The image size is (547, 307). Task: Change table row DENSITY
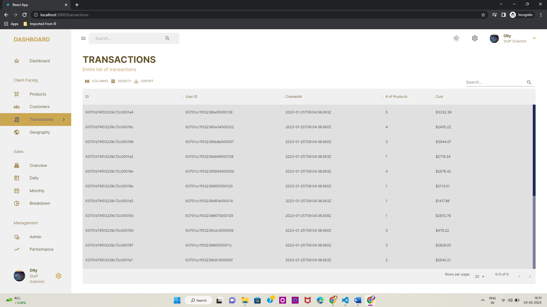[121, 81]
